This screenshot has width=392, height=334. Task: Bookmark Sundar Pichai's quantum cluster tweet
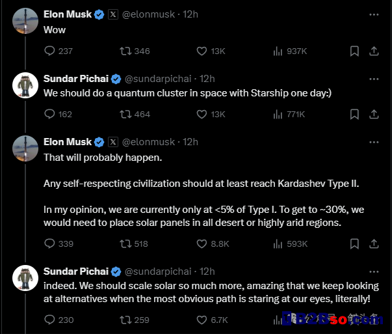tap(354, 115)
